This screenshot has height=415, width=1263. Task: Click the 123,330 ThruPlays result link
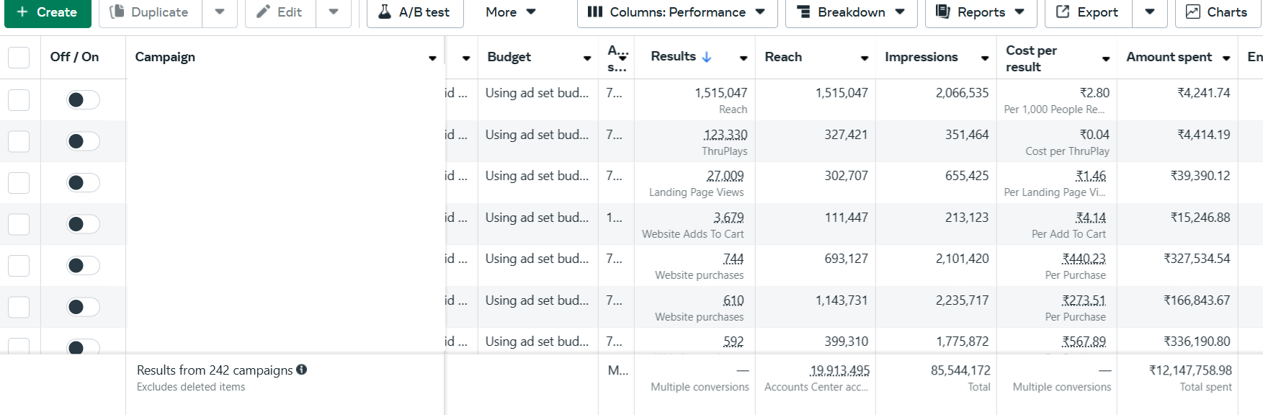pos(725,135)
